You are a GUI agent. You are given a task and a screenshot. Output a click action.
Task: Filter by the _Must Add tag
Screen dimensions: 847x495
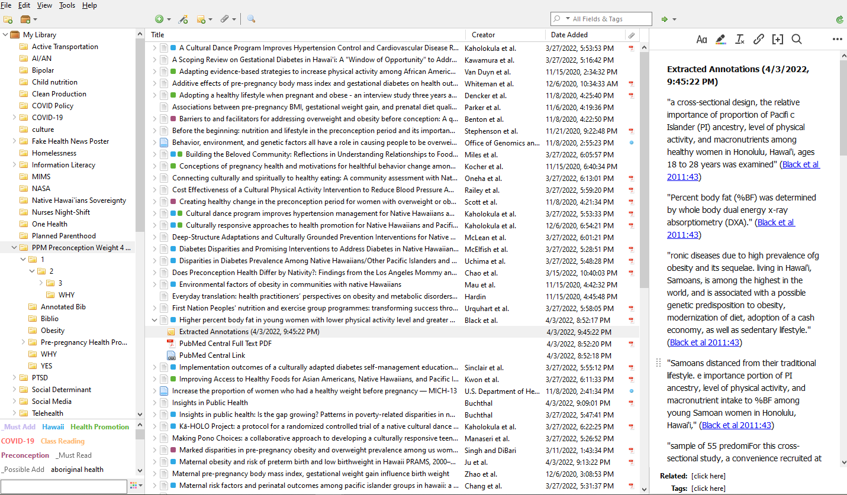19,427
